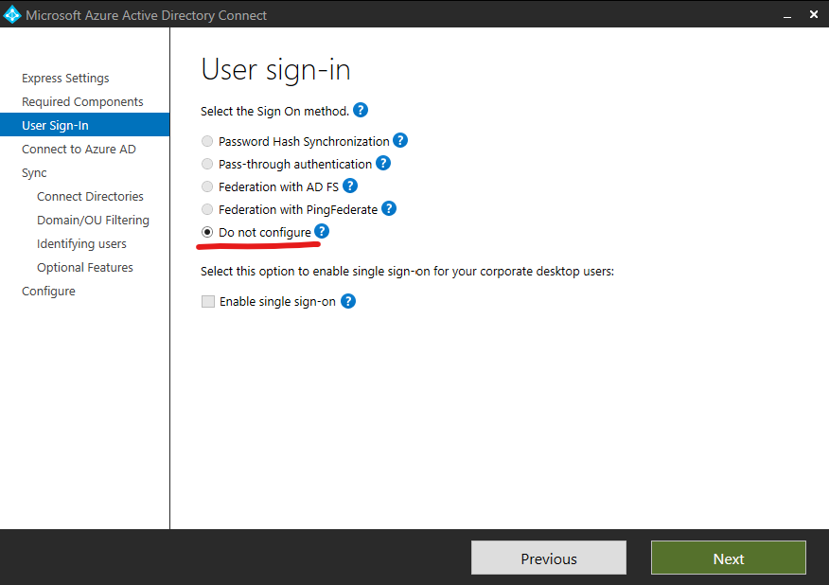Open help icon for Pass-through authentication
The image size is (829, 585).
pos(383,164)
